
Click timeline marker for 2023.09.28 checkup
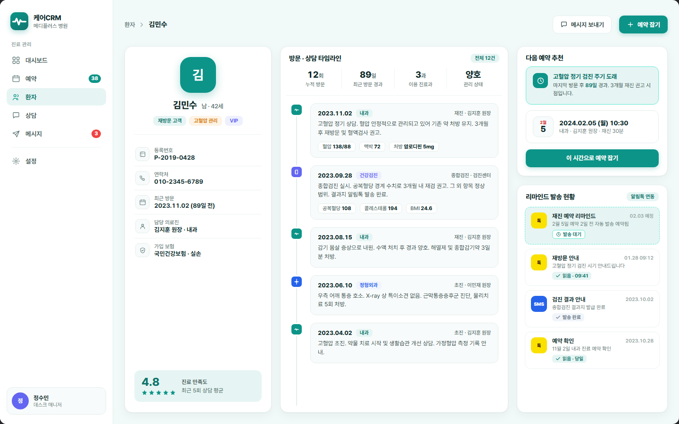[x=297, y=172]
